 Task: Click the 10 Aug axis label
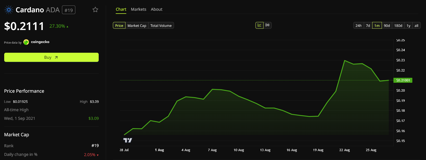pyautogui.click(x=239, y=150)
